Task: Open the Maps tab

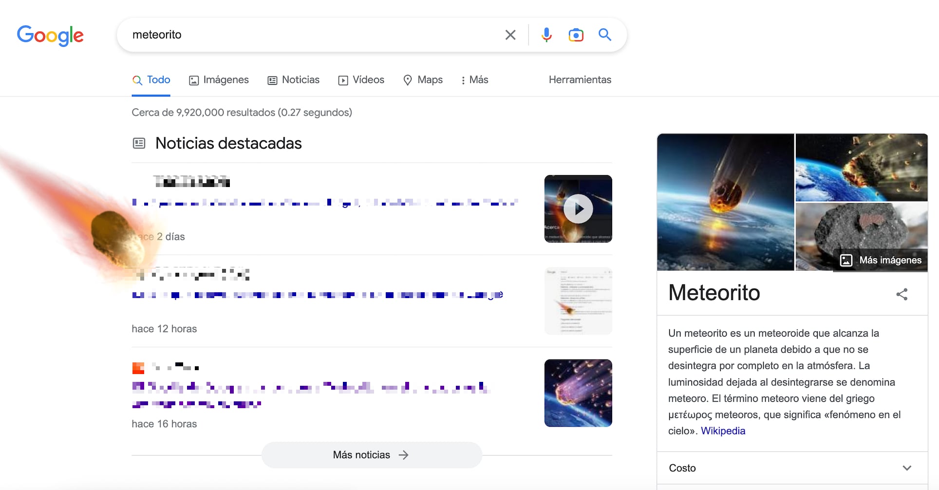Action: (423, 80)
